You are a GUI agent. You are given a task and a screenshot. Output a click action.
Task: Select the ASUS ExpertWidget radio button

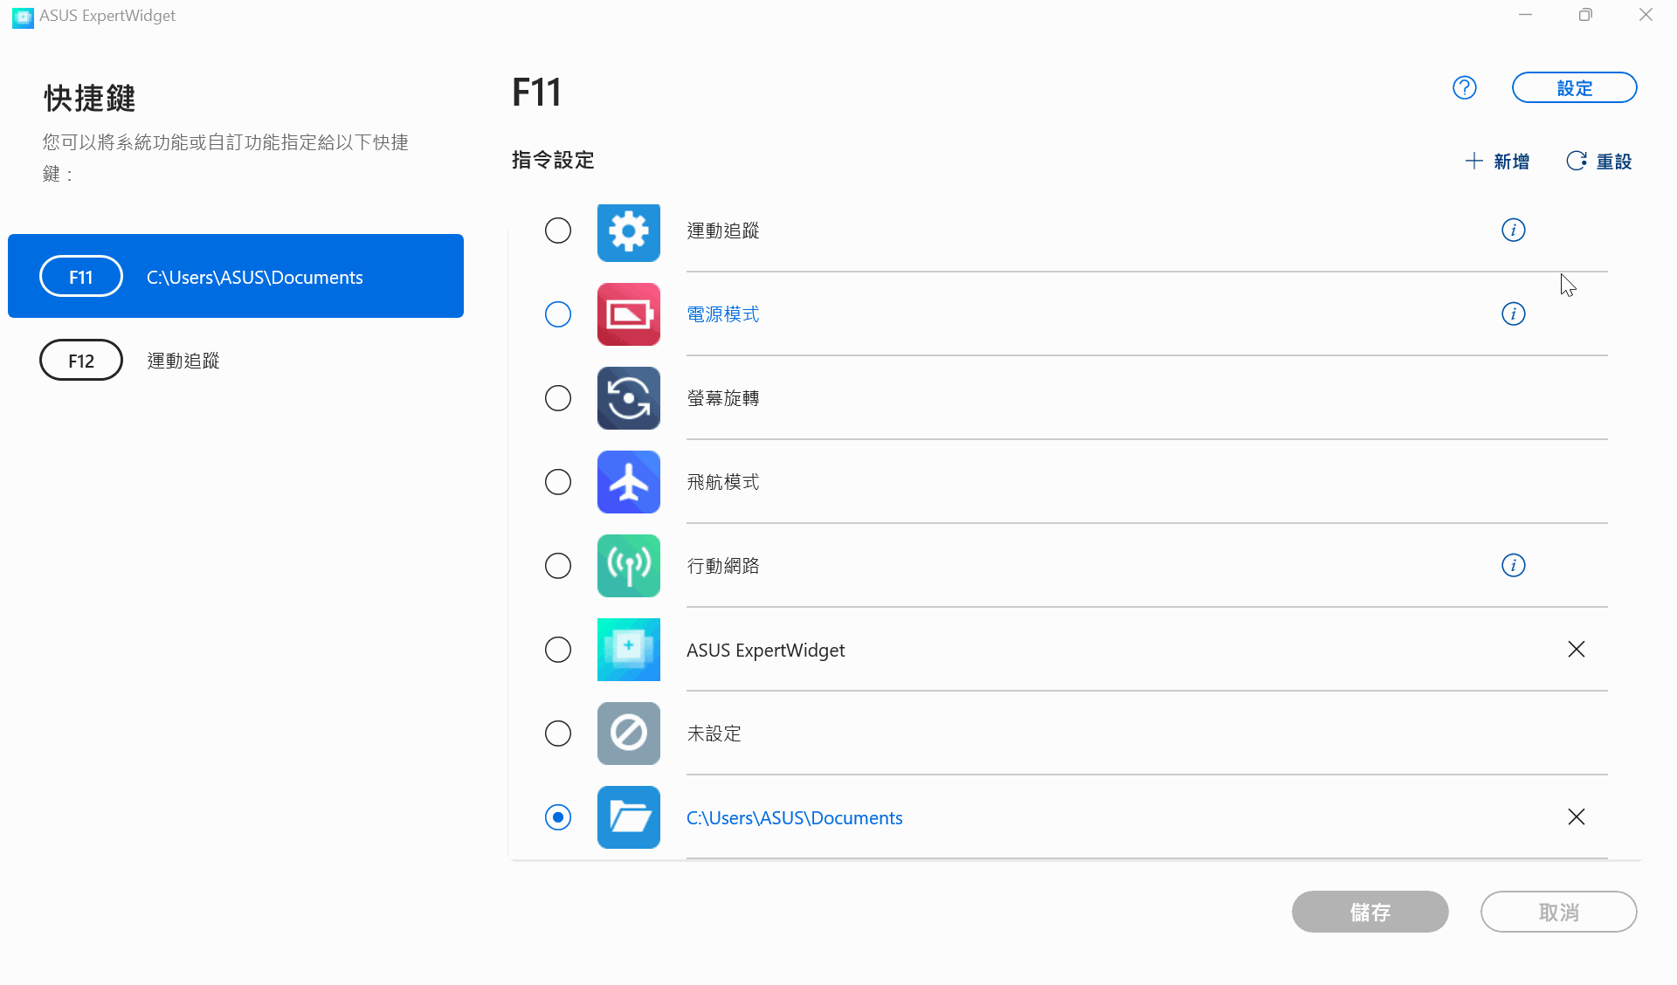tap(558, 650)
